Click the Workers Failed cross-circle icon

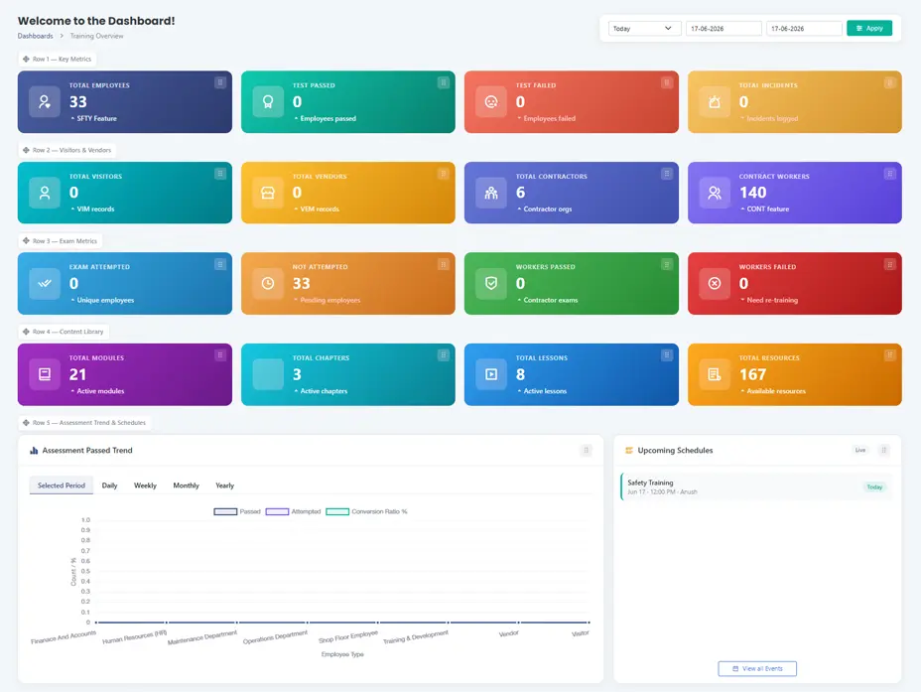point(715,284)
